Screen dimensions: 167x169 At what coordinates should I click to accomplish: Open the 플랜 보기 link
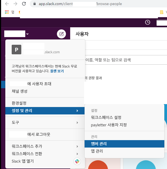click(57, 71)
